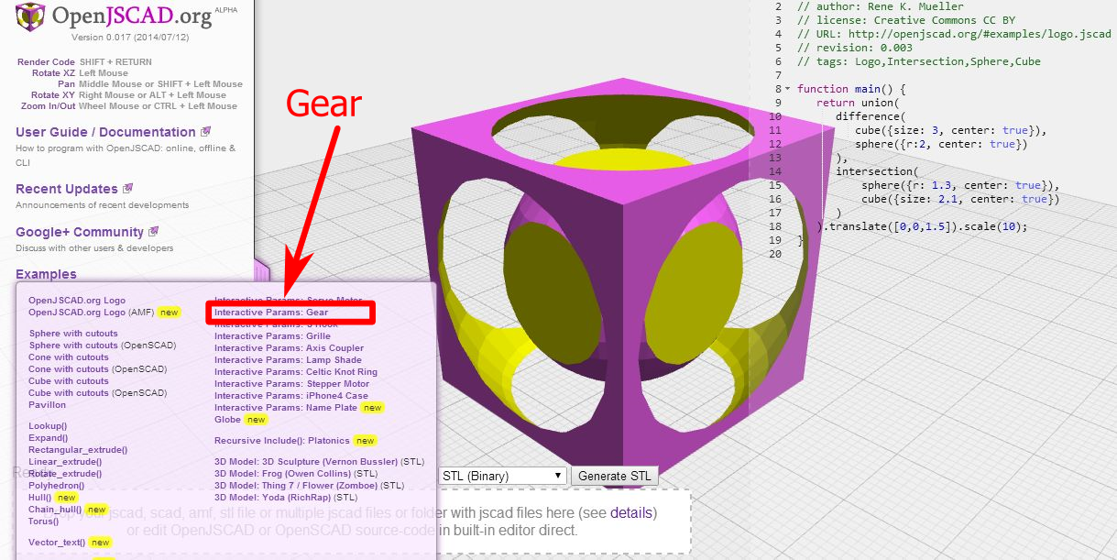Image resolution: width=1117 pixels, height=560 pixels.
Task: Click the OpenJSCAD cube logo icon
Action: (x=32, y=16)
